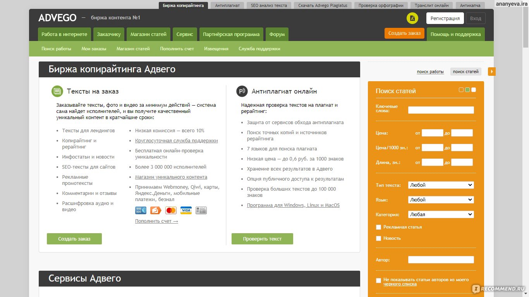Click the Регистрация button
The image size is (529, 297).
(445, 18)
